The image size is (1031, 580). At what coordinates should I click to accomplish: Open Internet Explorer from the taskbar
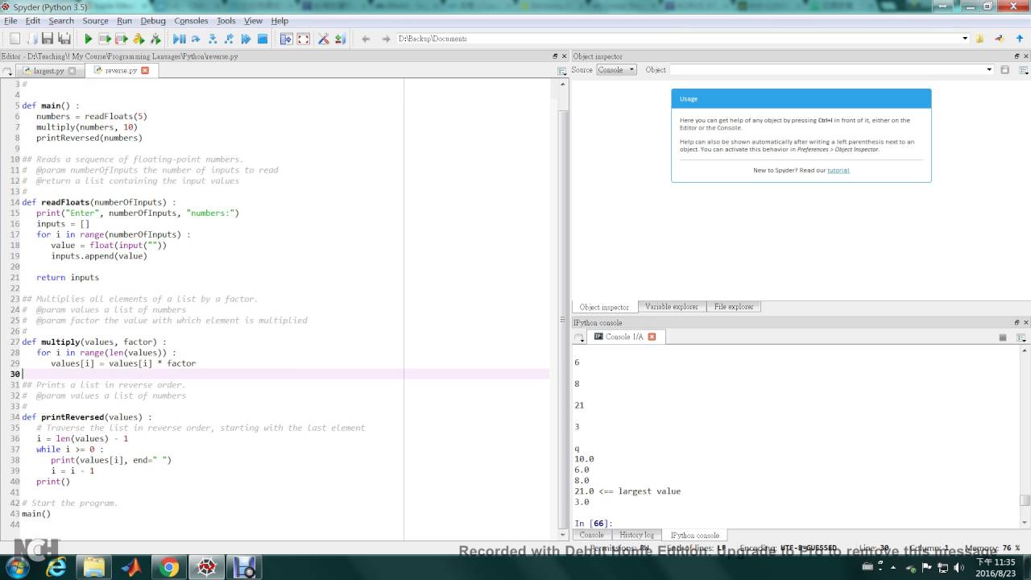(x=56, y=568)
